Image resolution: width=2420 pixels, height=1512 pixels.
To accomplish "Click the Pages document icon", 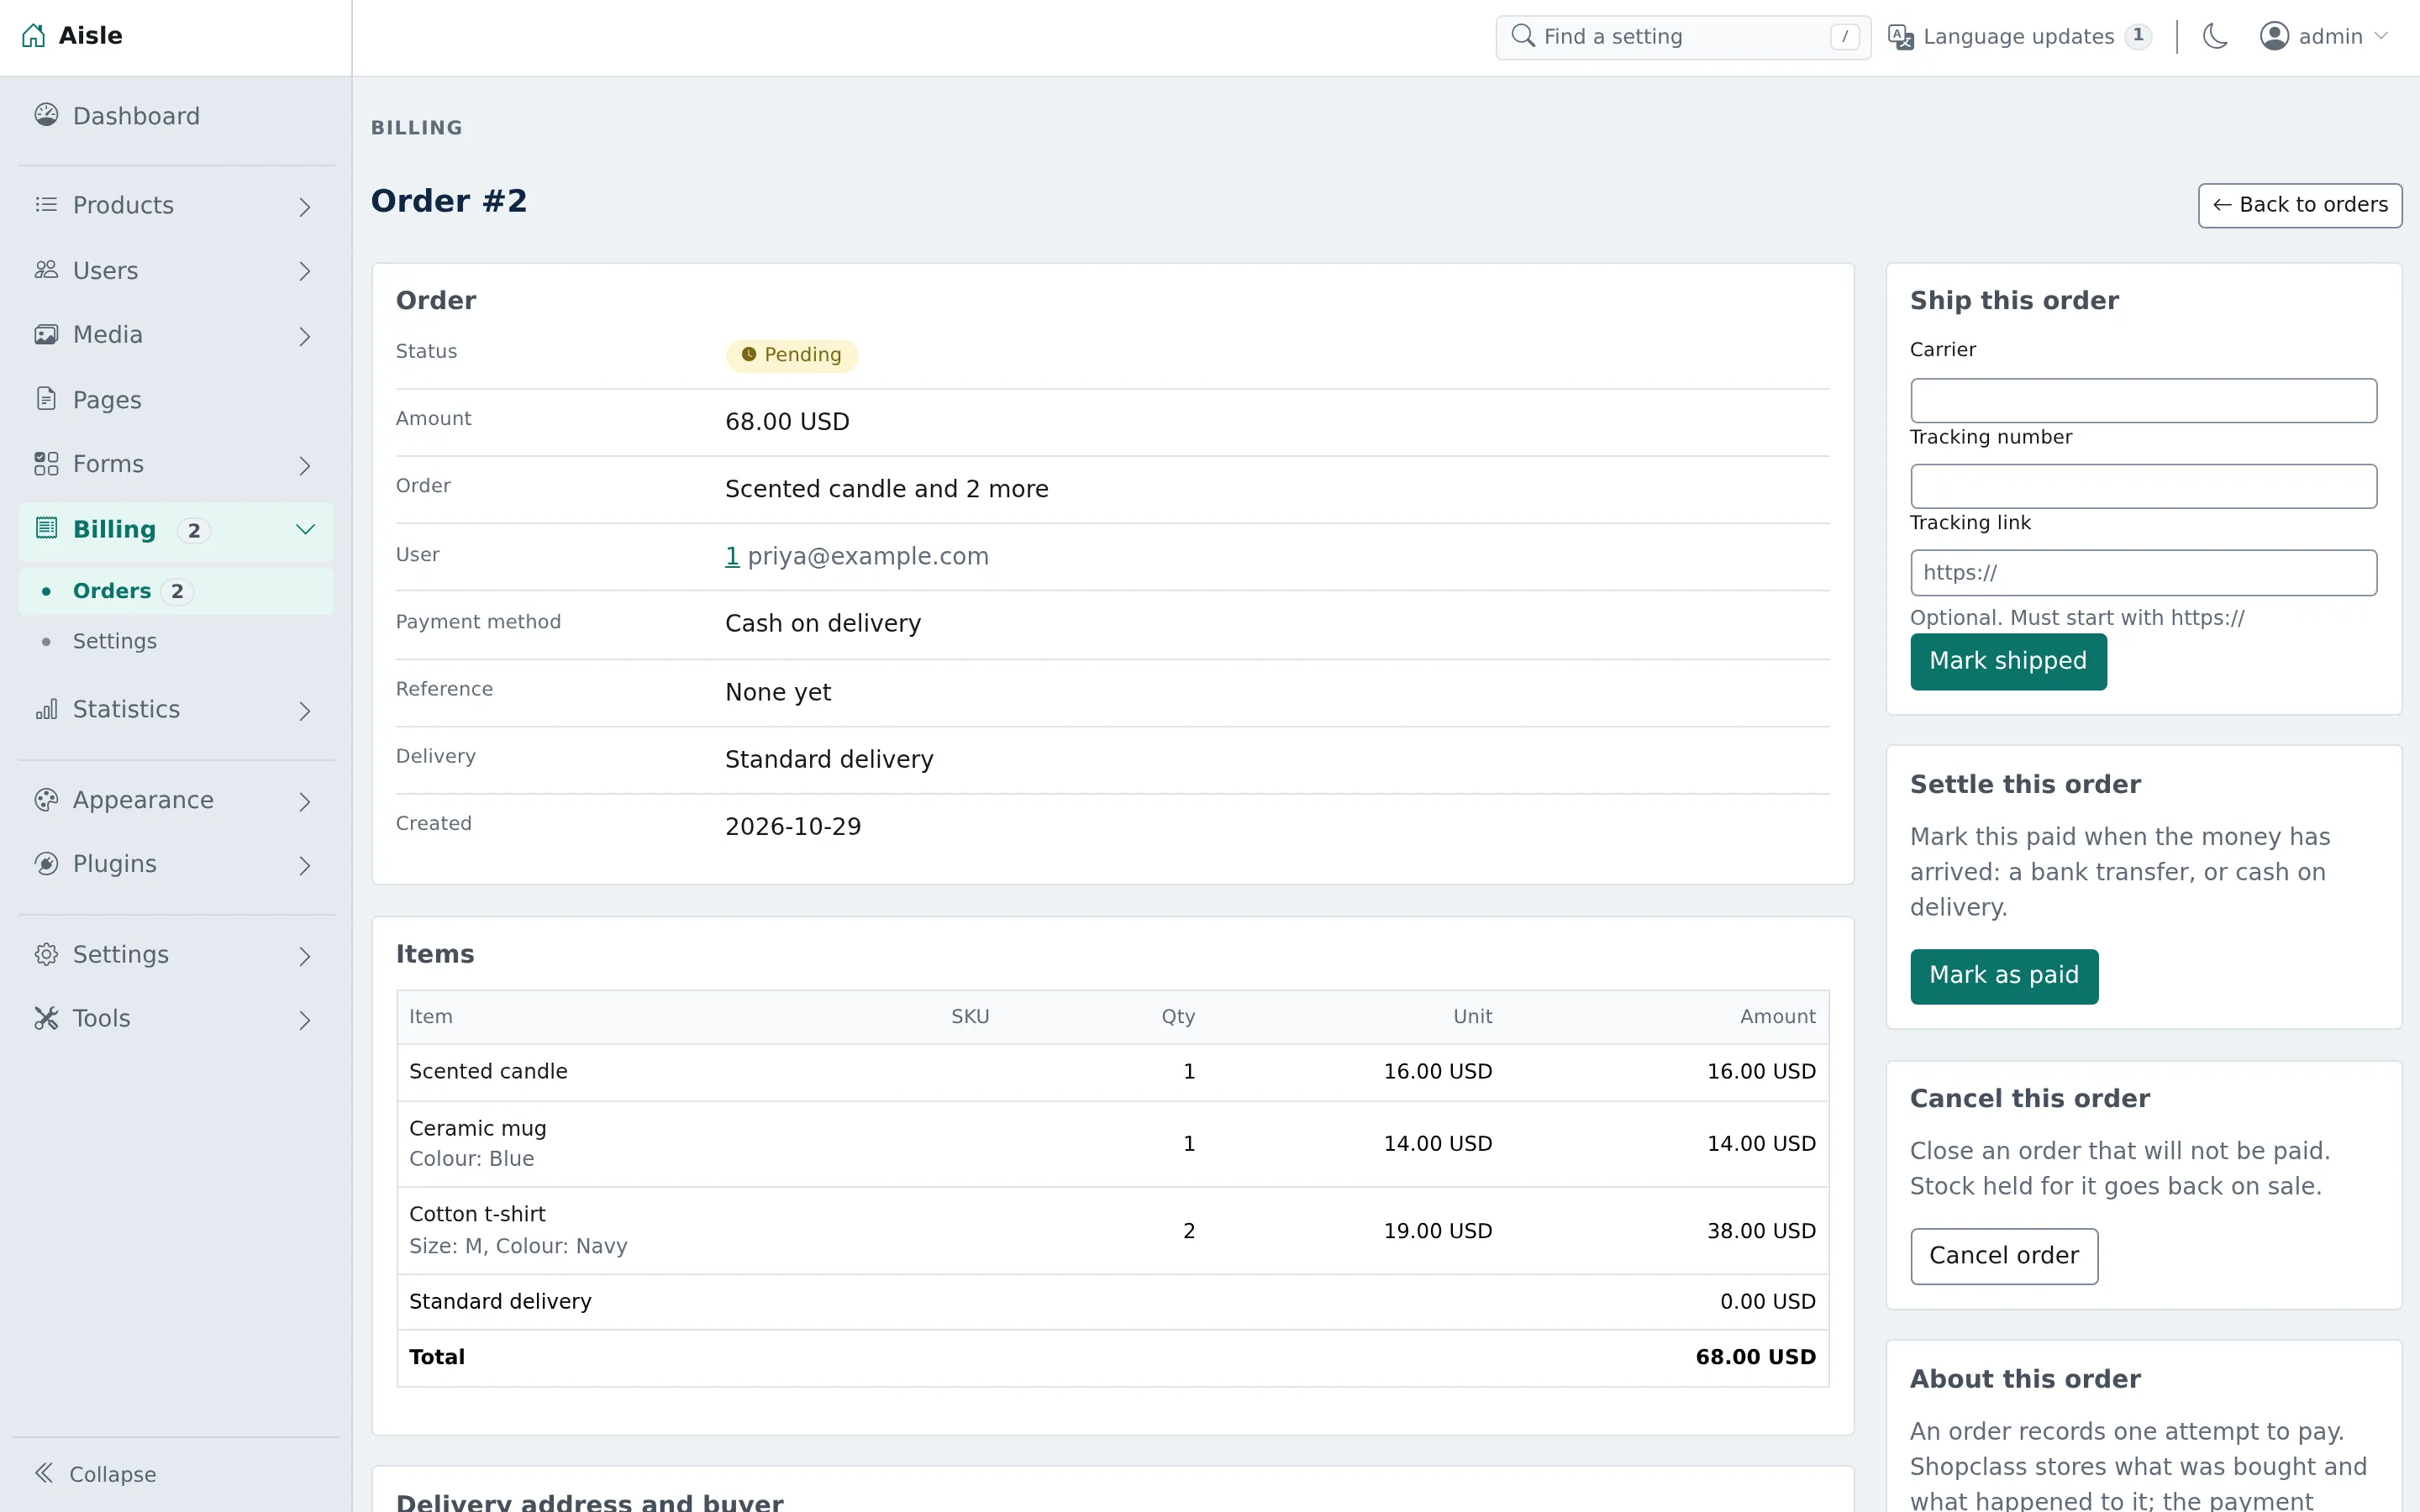I will click(46, 399).
